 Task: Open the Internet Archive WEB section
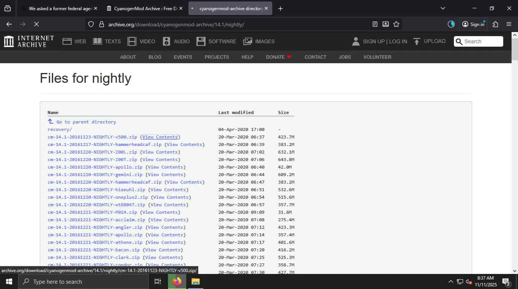coord(74,41)
